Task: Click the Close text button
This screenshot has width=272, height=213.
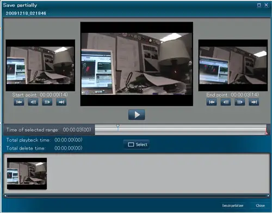Action: click(260, 205)
